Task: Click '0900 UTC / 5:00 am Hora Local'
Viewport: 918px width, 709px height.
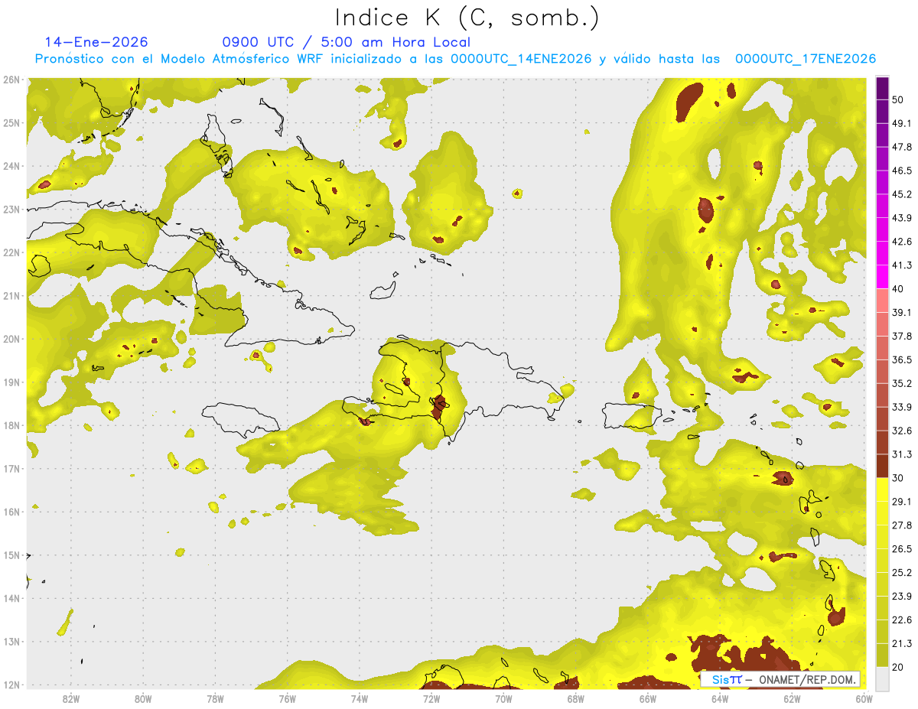Action: click(346, 42)
